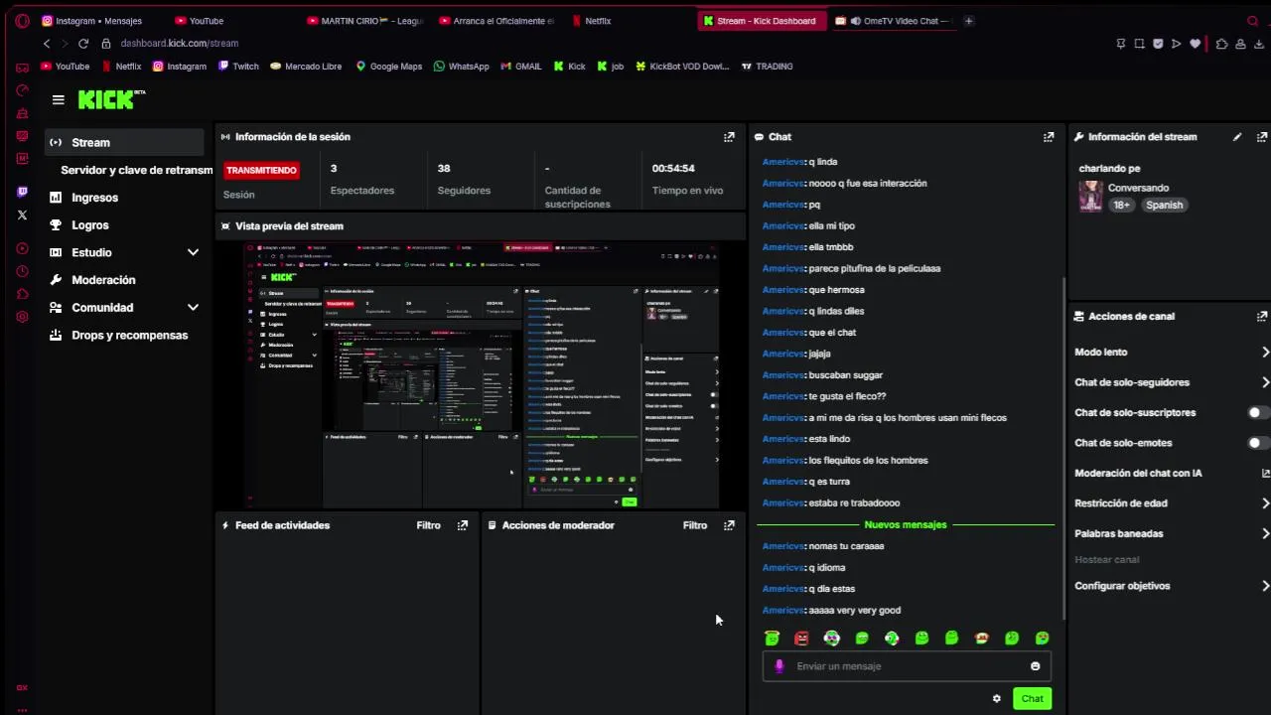1271x715 pixels.
Task: Open chat settings gear icon
Action: click(x=997, y=698)
